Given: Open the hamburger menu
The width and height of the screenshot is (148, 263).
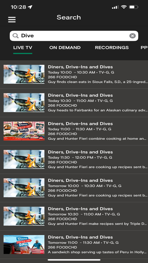Looking at the screenshot, I should 12,20.
